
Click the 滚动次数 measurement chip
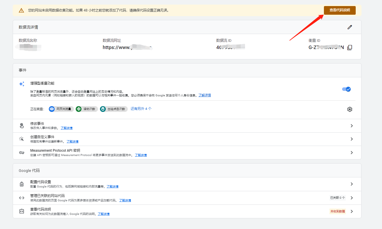coord(86,109)
